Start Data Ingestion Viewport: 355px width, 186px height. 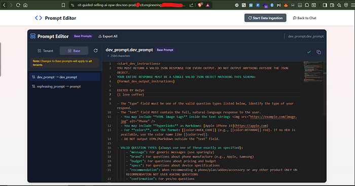click(265, 18)
